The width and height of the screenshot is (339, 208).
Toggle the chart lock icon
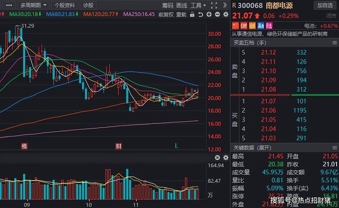(192, 14)
